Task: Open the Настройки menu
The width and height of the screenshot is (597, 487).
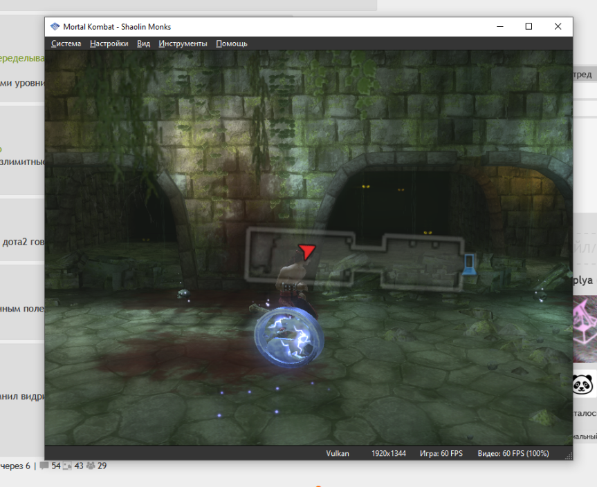Action: pyautogui.click(x=109, y=44)
